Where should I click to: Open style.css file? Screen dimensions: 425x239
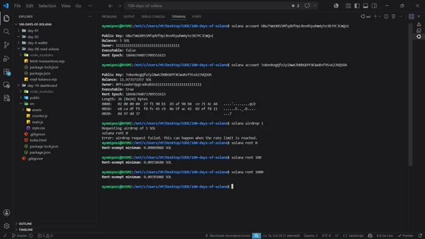pyautogui.click(x=38, y=128)
